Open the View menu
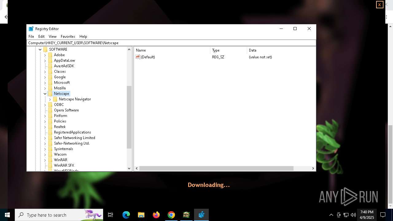Screen dimensions: 393x221 53,36
